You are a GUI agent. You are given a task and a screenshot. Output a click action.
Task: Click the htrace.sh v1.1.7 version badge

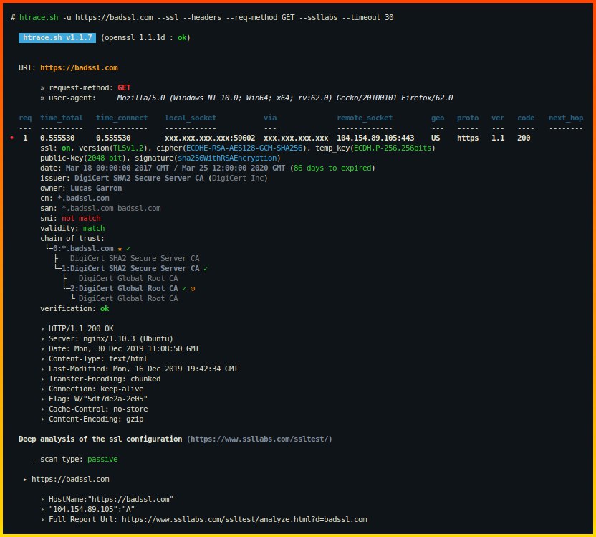coord(57,38)
